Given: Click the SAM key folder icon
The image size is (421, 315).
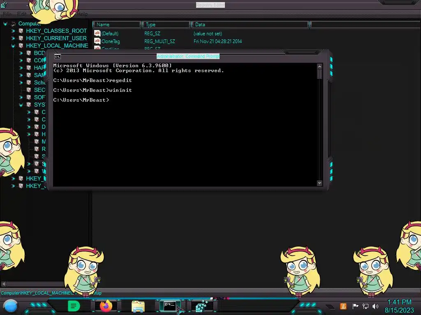Looking at the screenshot, I should [29, 75].
